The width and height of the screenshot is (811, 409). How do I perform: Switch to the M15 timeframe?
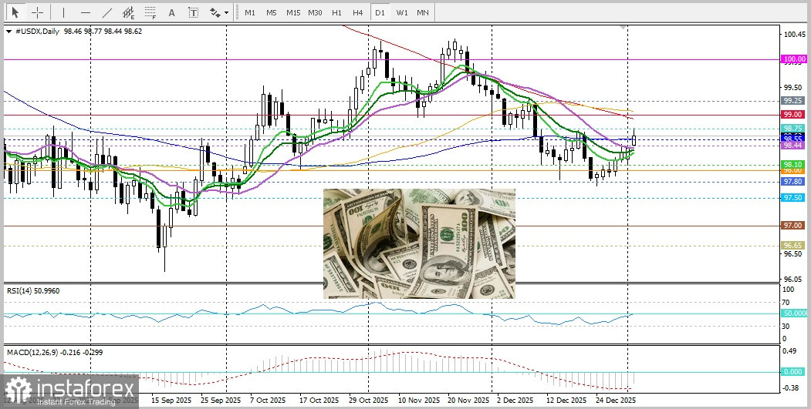click(x=293, y=12)
